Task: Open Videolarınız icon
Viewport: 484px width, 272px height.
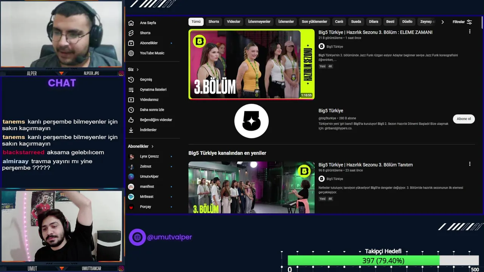Action: click(131, 100)
